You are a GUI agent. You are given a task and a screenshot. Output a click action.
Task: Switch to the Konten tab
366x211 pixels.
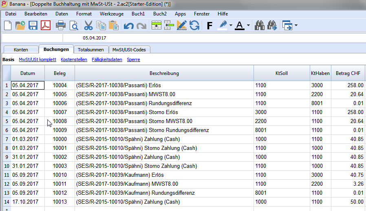click(21, 49)
